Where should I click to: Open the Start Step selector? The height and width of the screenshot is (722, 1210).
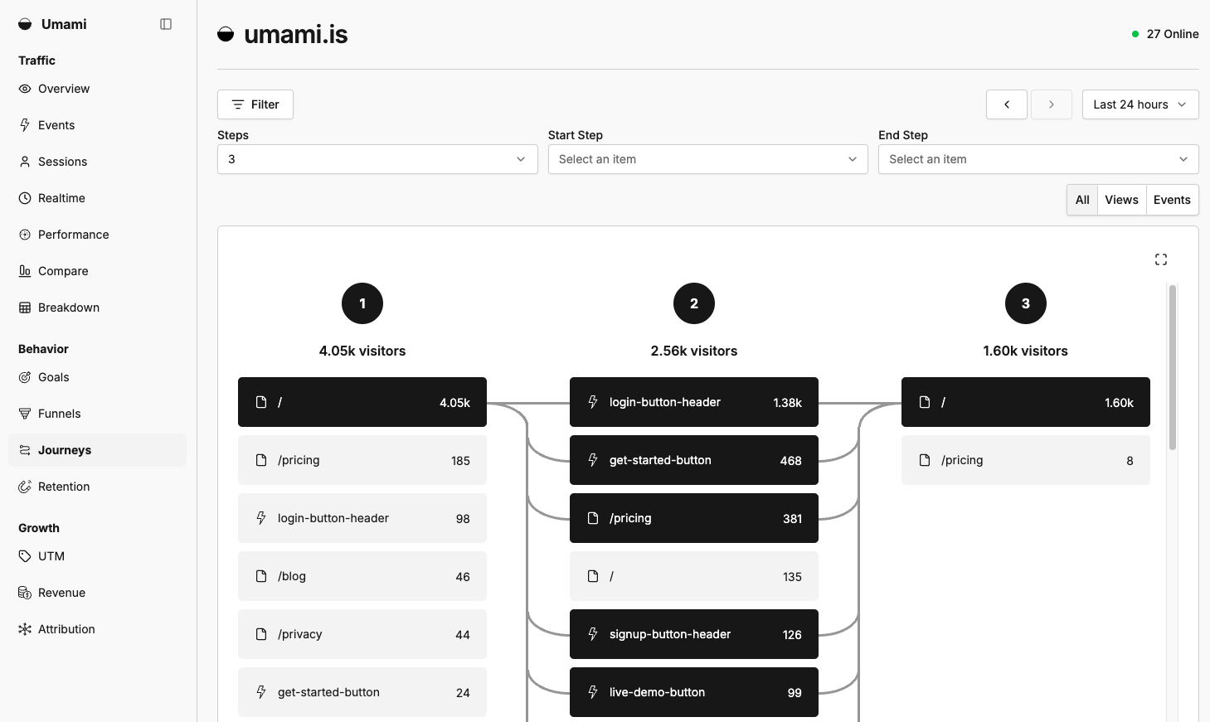click(707, 159)
